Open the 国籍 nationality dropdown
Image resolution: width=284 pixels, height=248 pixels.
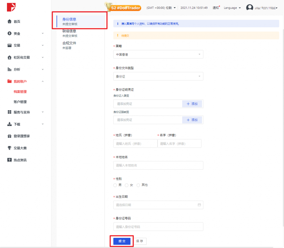[158, 55]
